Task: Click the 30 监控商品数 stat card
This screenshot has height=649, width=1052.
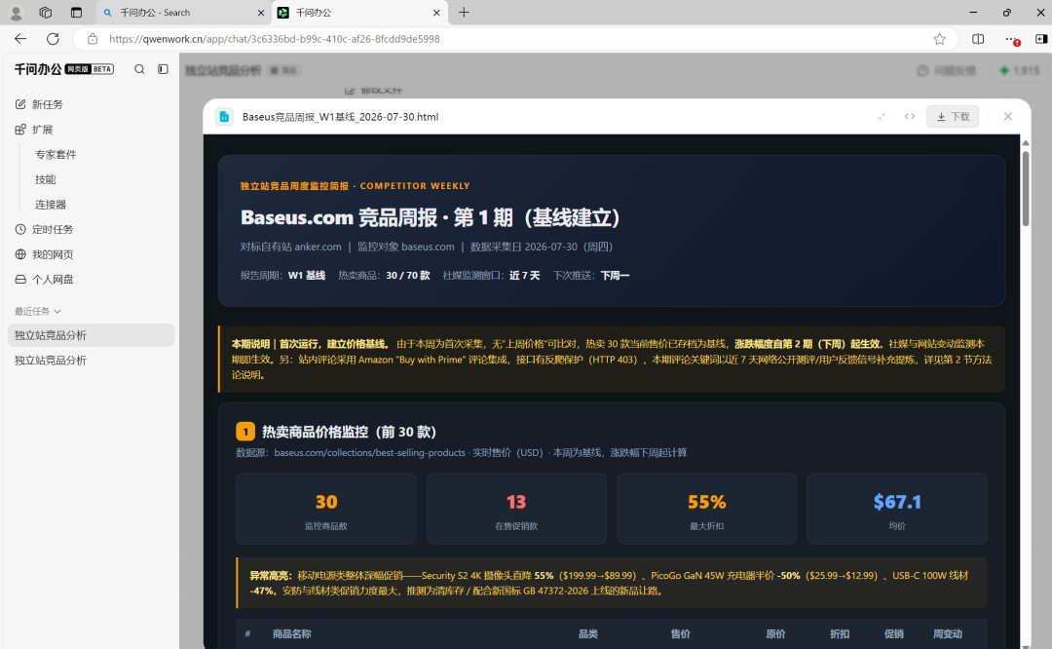Action: pyautogui.click(x=326, y=509)
